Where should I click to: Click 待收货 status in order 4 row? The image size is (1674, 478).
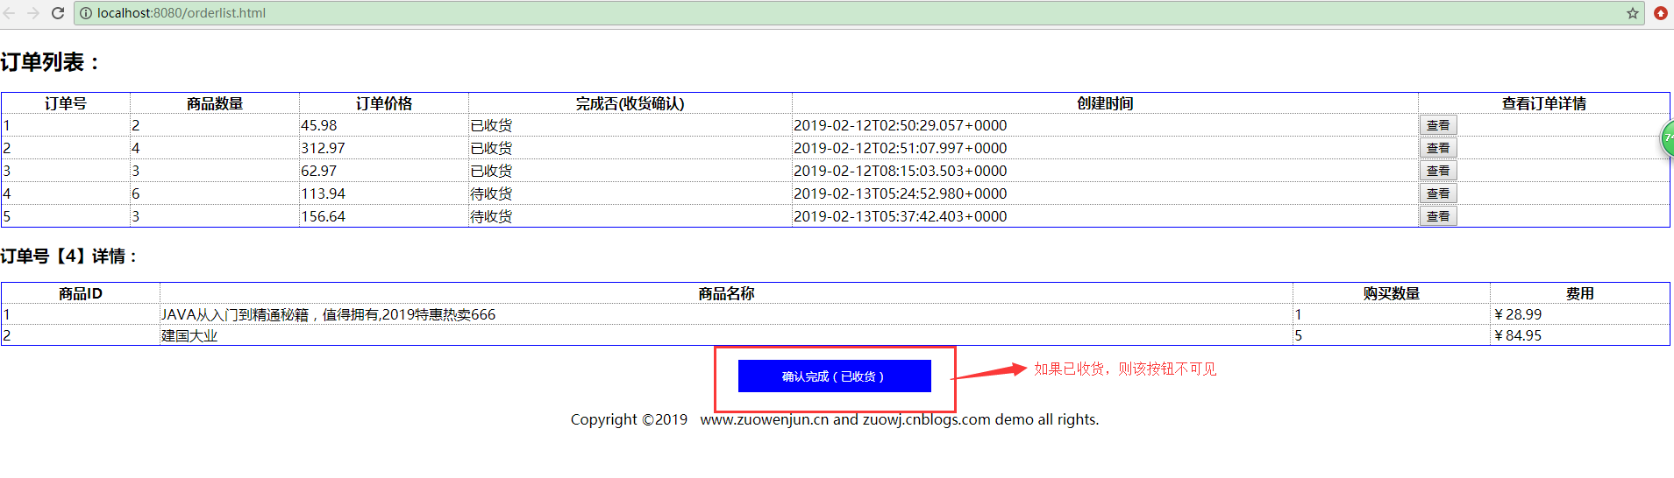pos(491,193)
